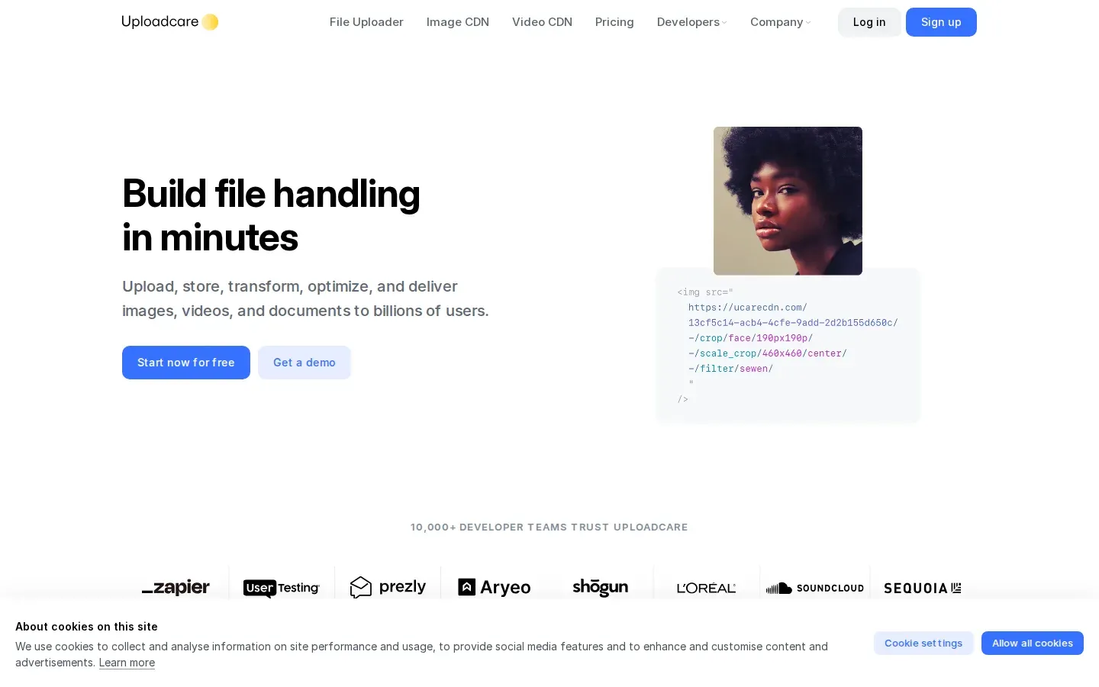This screenshot has height=687, width=1099.
Task: Click the Log in button
Action: (x=869, y=22)
